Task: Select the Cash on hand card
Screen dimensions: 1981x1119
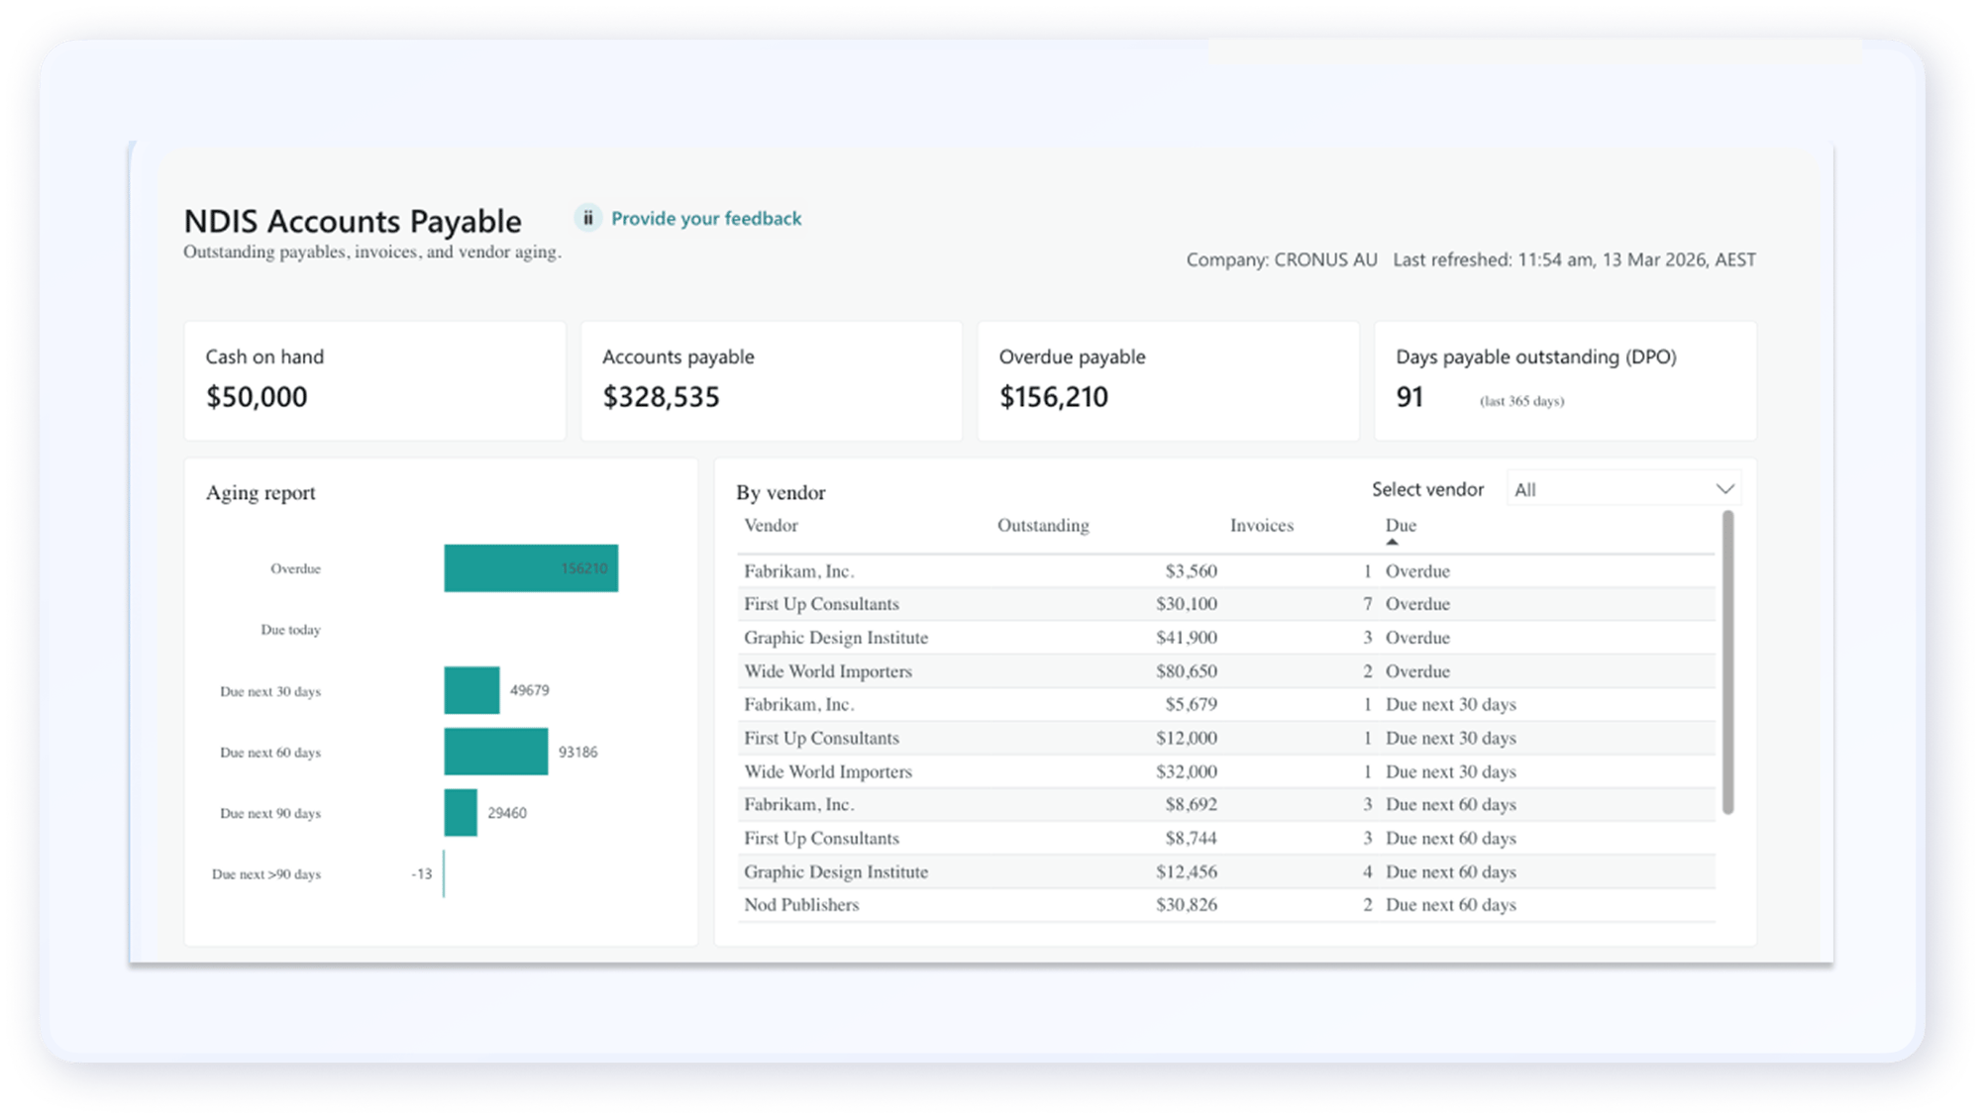Action: [374, 381]
